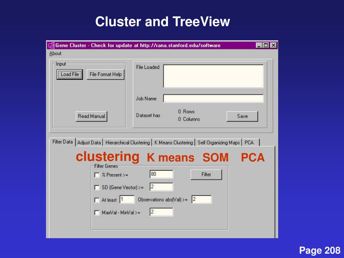Click the SD (Gene Vector) value field
344x258 pixels.
tap(162, 187)
